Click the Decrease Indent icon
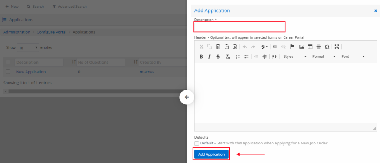380x163 pixels. point(256,57)
